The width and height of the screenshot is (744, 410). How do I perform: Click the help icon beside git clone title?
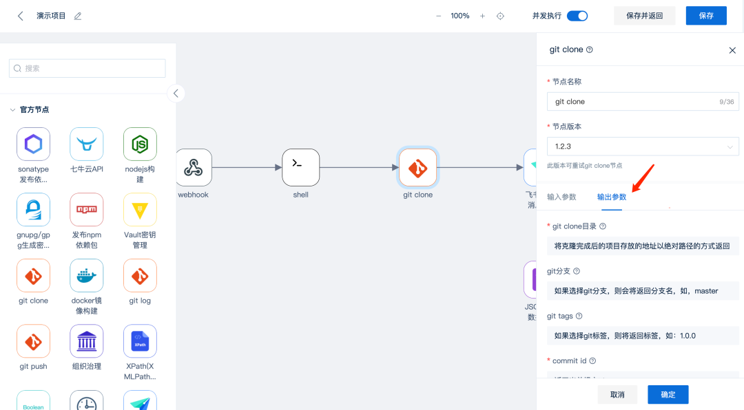[589, 50]
